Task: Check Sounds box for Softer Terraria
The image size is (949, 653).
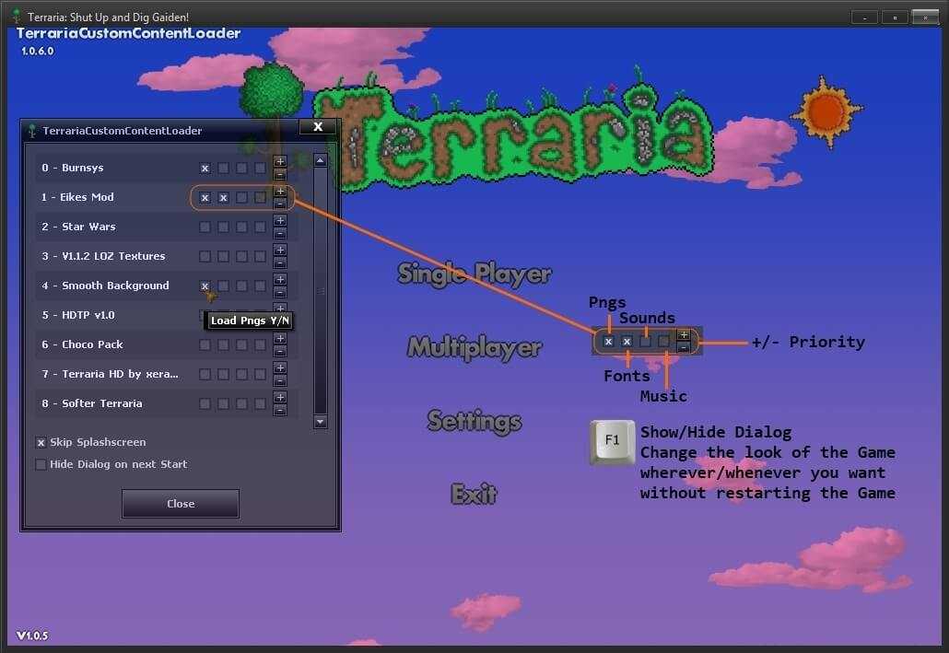Action: tap(241, 403)
